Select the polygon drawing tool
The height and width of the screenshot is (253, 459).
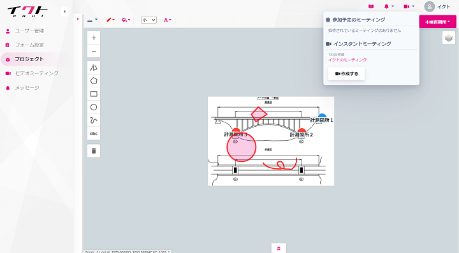94,81
